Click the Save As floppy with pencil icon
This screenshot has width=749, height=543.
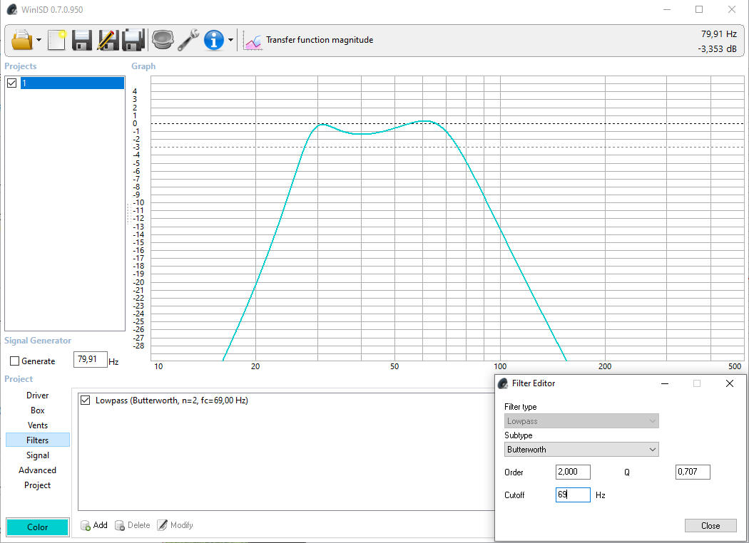(x=108, y=40)
